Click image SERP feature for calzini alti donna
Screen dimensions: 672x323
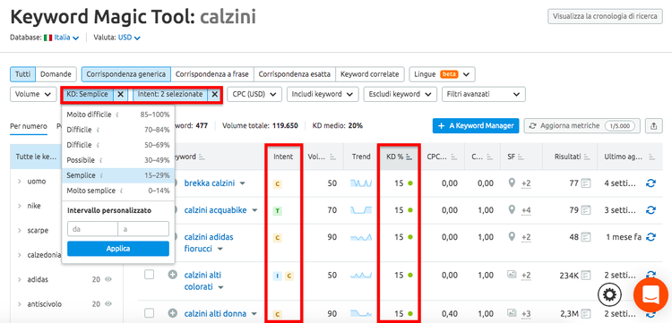512,313
